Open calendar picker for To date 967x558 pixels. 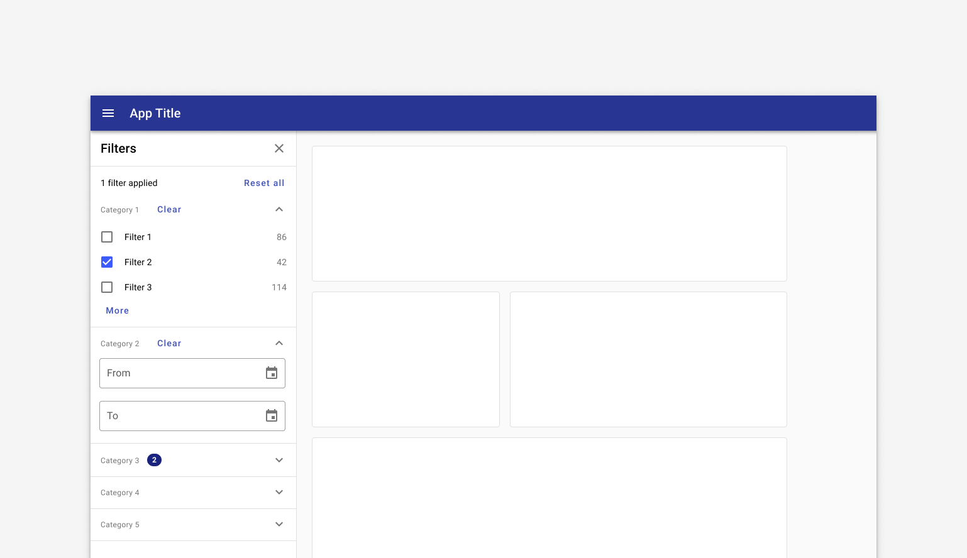[272, 416]
